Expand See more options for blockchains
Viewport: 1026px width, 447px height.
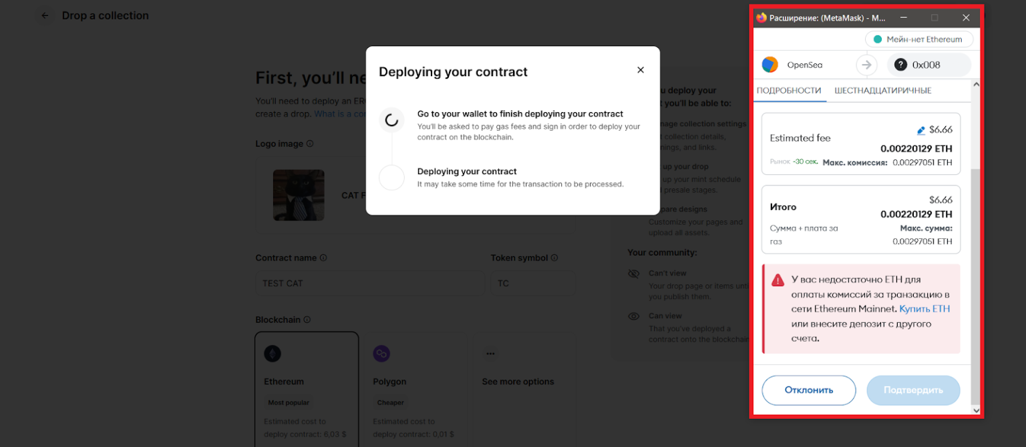(518, 381)
